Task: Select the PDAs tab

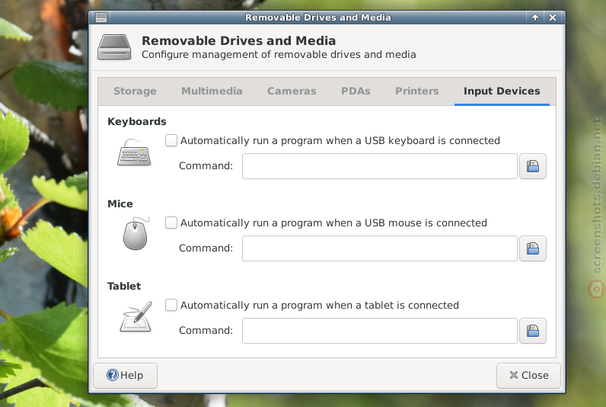Action: point(356,91)
